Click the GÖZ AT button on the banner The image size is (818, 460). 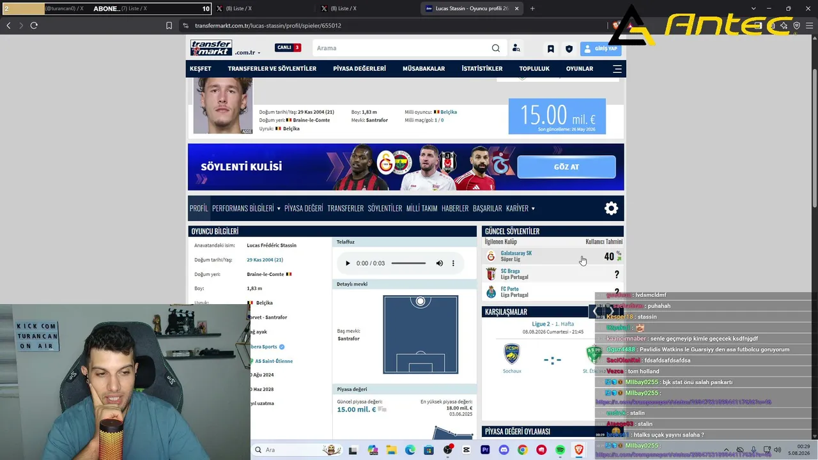tap(566, 167)
